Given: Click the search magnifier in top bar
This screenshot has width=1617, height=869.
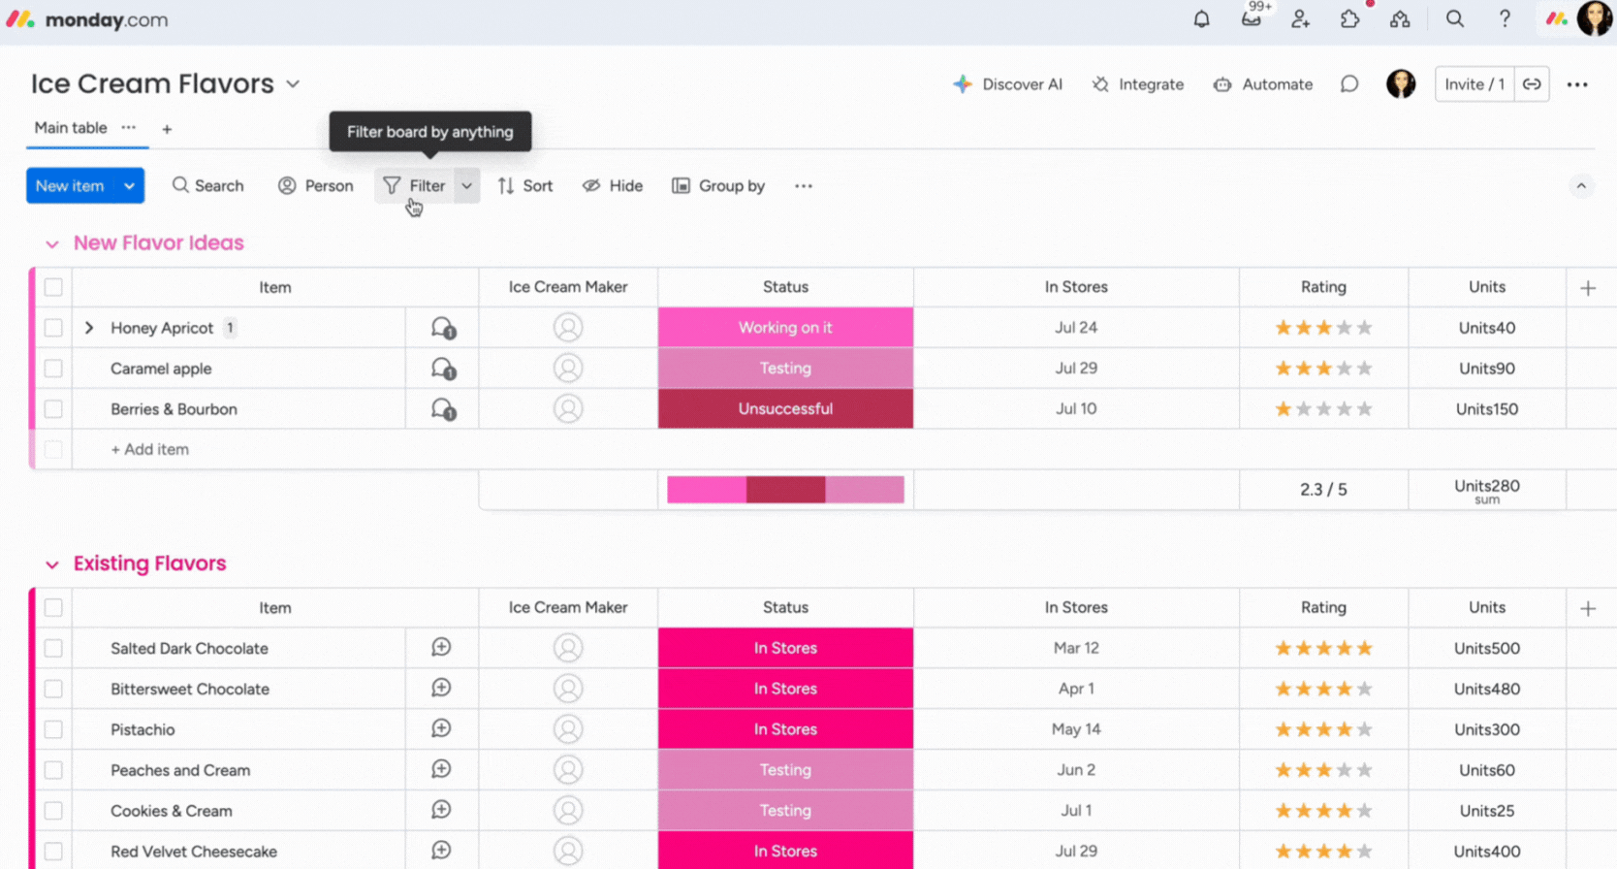Looking at the screenshot, I should (x=1454, y=19).
